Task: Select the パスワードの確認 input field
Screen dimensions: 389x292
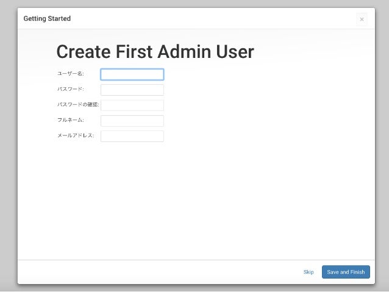Action: click(132, 105)
